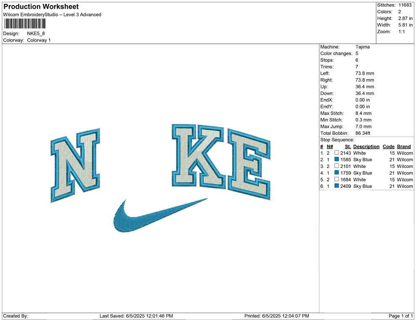The width and height of the screenshot is (416, 320).
Task: Click the Left value '73.8 mm'
Action: pos(365,73)
